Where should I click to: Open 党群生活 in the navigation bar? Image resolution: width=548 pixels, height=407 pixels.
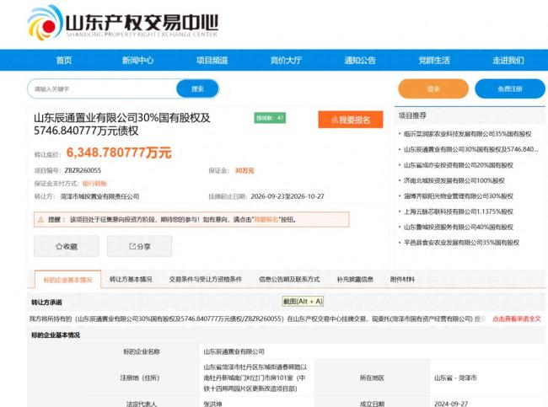pyautogui.click(x=434, y=61)
